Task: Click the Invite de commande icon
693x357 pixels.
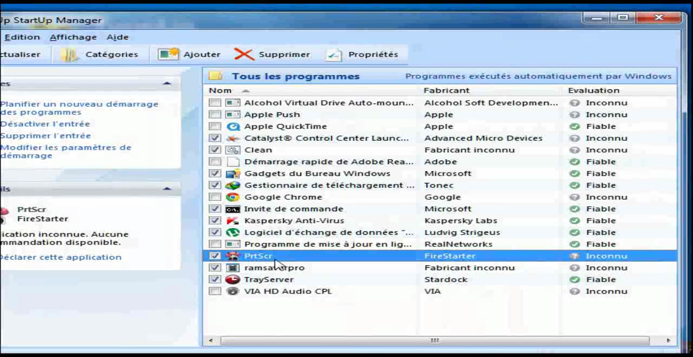Action: (x=233, y=209)
